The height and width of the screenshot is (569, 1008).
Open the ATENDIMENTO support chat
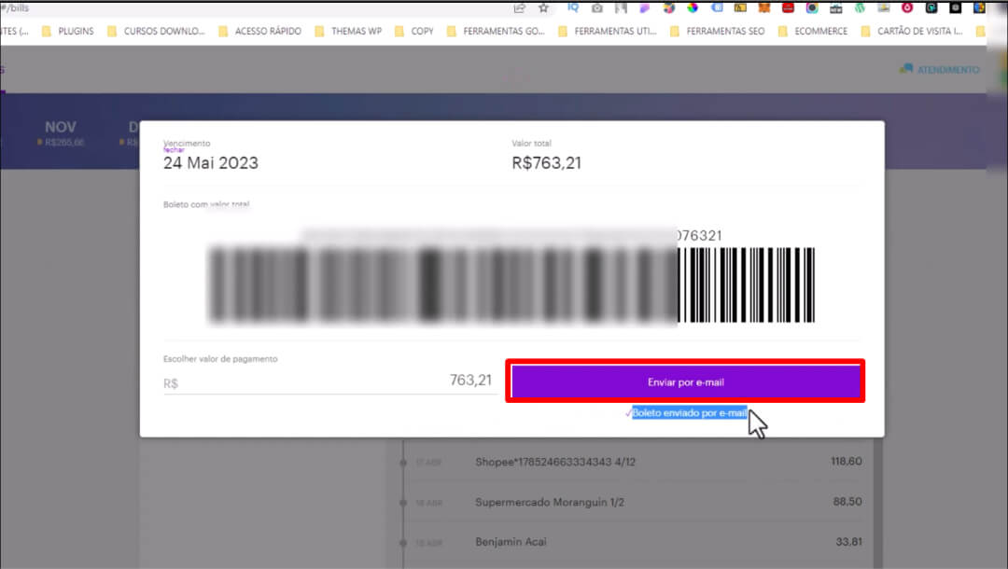coord(938,69)
